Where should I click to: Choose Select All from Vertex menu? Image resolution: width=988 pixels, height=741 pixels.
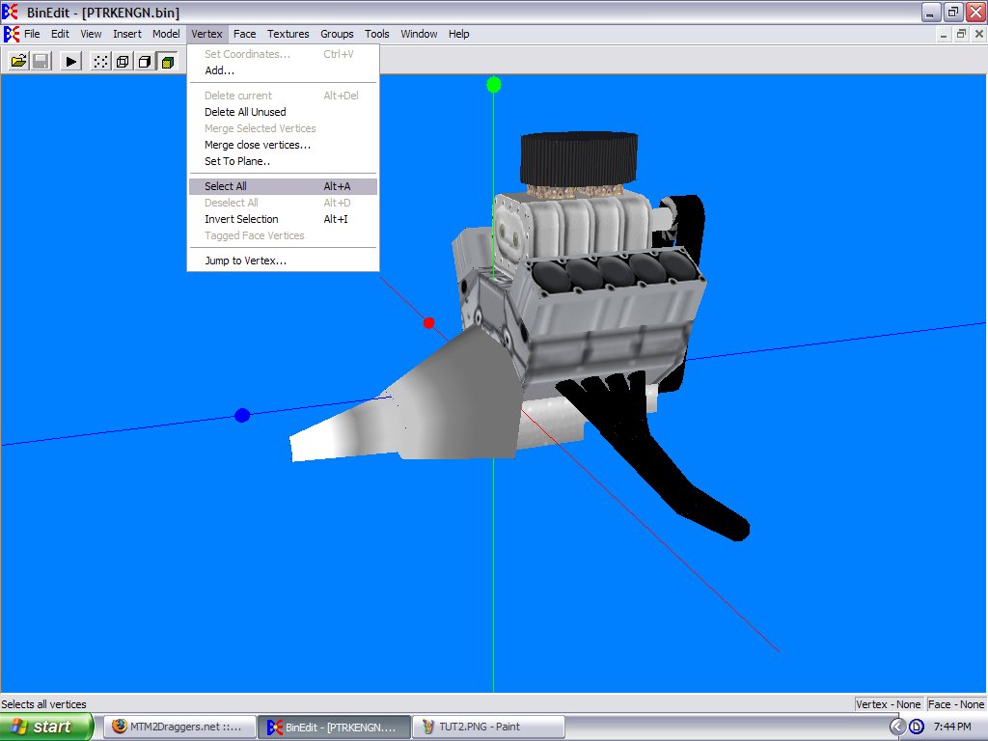[x=226, y=186]
